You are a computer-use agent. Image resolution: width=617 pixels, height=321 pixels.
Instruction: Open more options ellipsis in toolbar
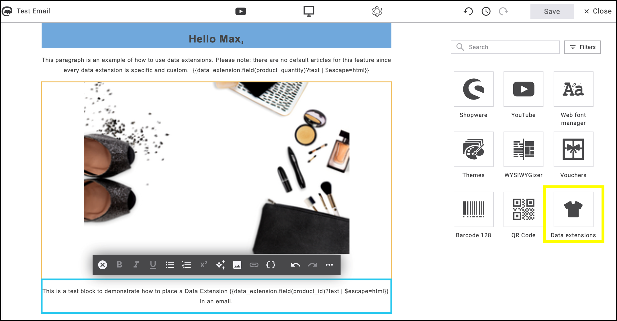click(329, 265)
